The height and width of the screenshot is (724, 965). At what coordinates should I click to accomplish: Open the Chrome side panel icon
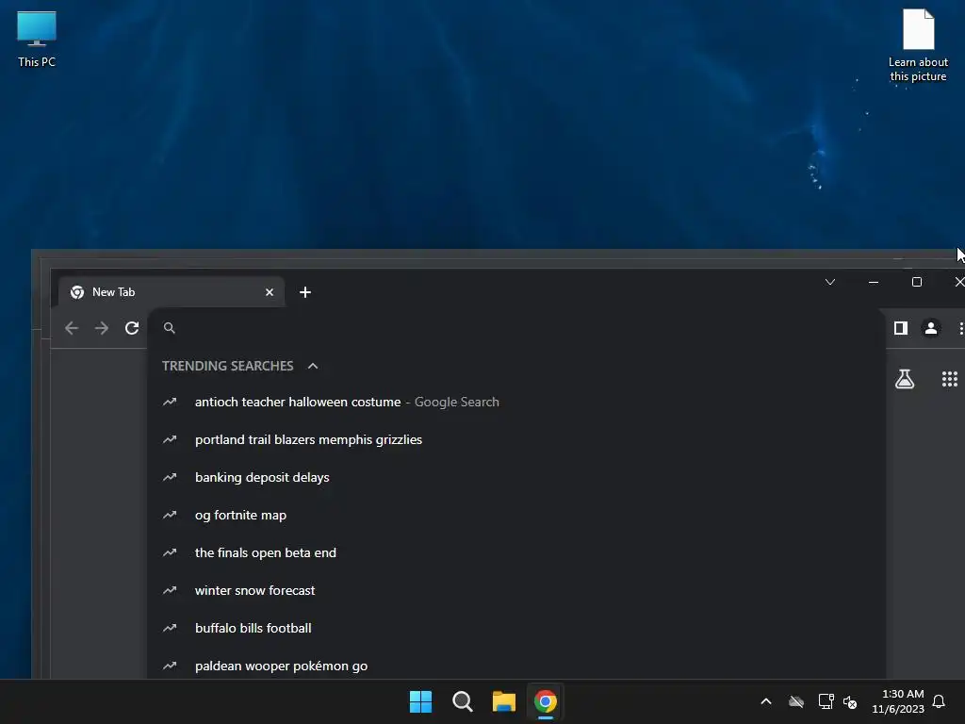point(900,328)
